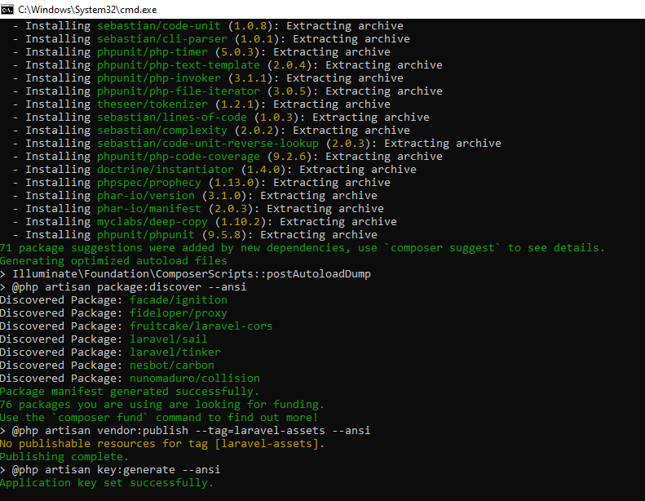Image resolution: width=645 pixels, height=501 pixels.
Task: Select the phpspec/prophecy package name
Action: pyautogui.click(x=149, y=183)
